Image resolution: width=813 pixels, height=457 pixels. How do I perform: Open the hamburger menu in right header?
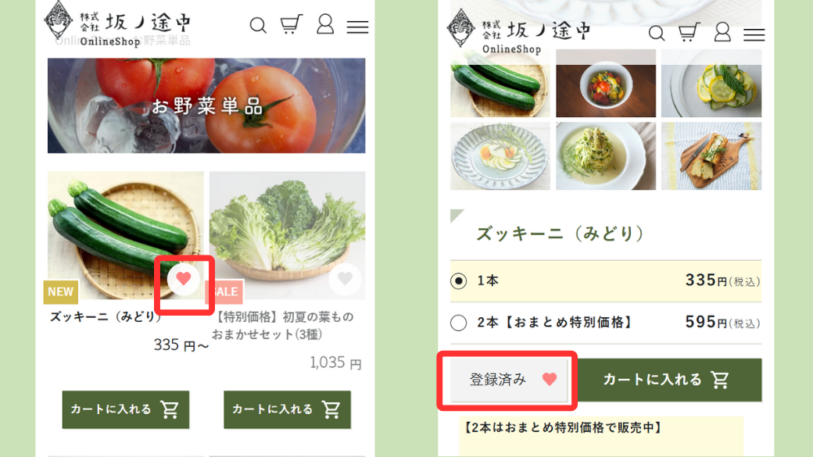pos(754,34)
